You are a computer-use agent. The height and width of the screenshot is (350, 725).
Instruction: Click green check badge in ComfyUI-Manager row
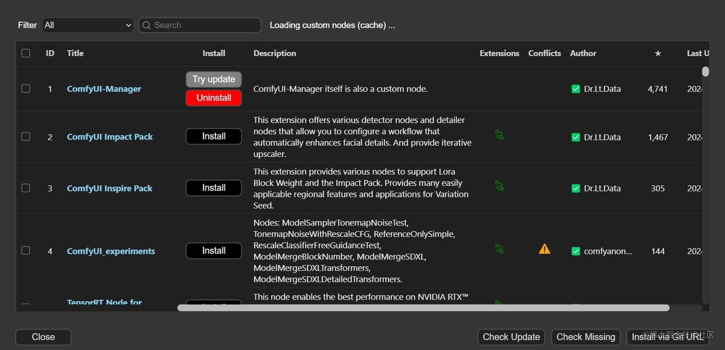(576, 89)
